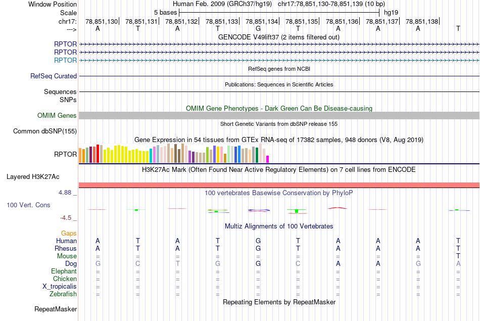Open Multiz Alignments of 100 Vertebrates title
The image size is (480, 321).
coord(279,226)
